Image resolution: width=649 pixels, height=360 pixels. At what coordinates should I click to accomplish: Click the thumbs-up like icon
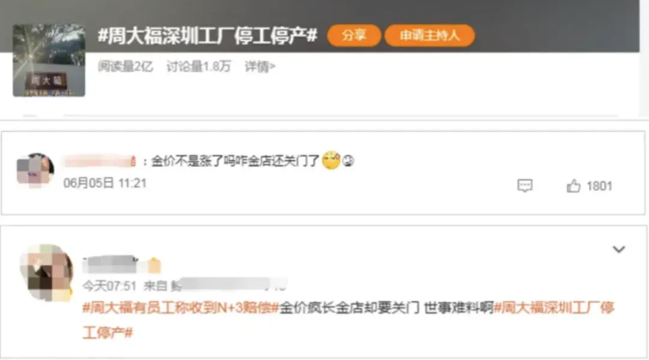[573, 186]
